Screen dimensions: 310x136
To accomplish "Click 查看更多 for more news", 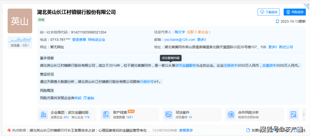I will coord(186,131).
